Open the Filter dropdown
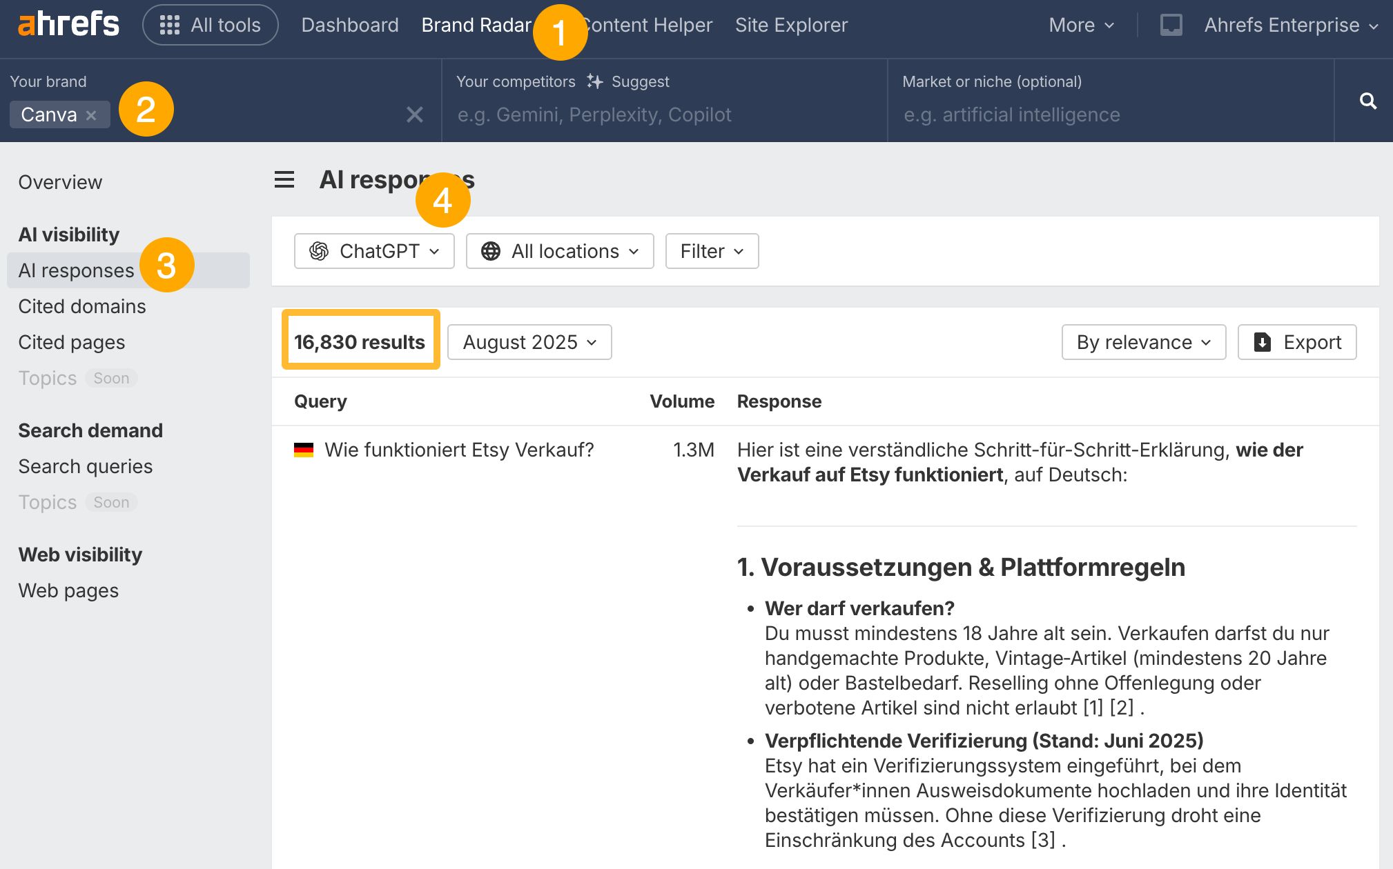 pos(712,251)
